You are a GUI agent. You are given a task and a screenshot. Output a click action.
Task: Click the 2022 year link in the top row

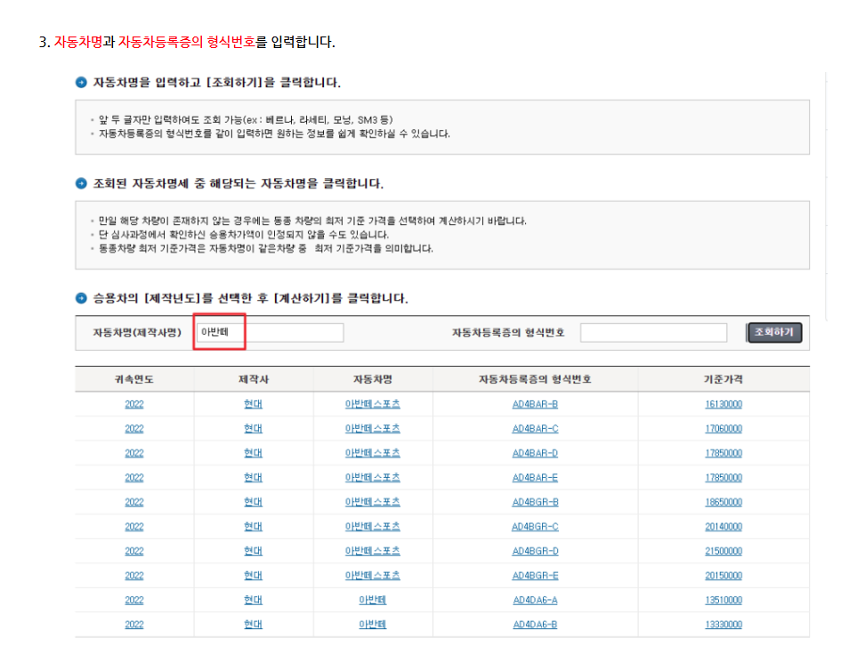[133, 403]
